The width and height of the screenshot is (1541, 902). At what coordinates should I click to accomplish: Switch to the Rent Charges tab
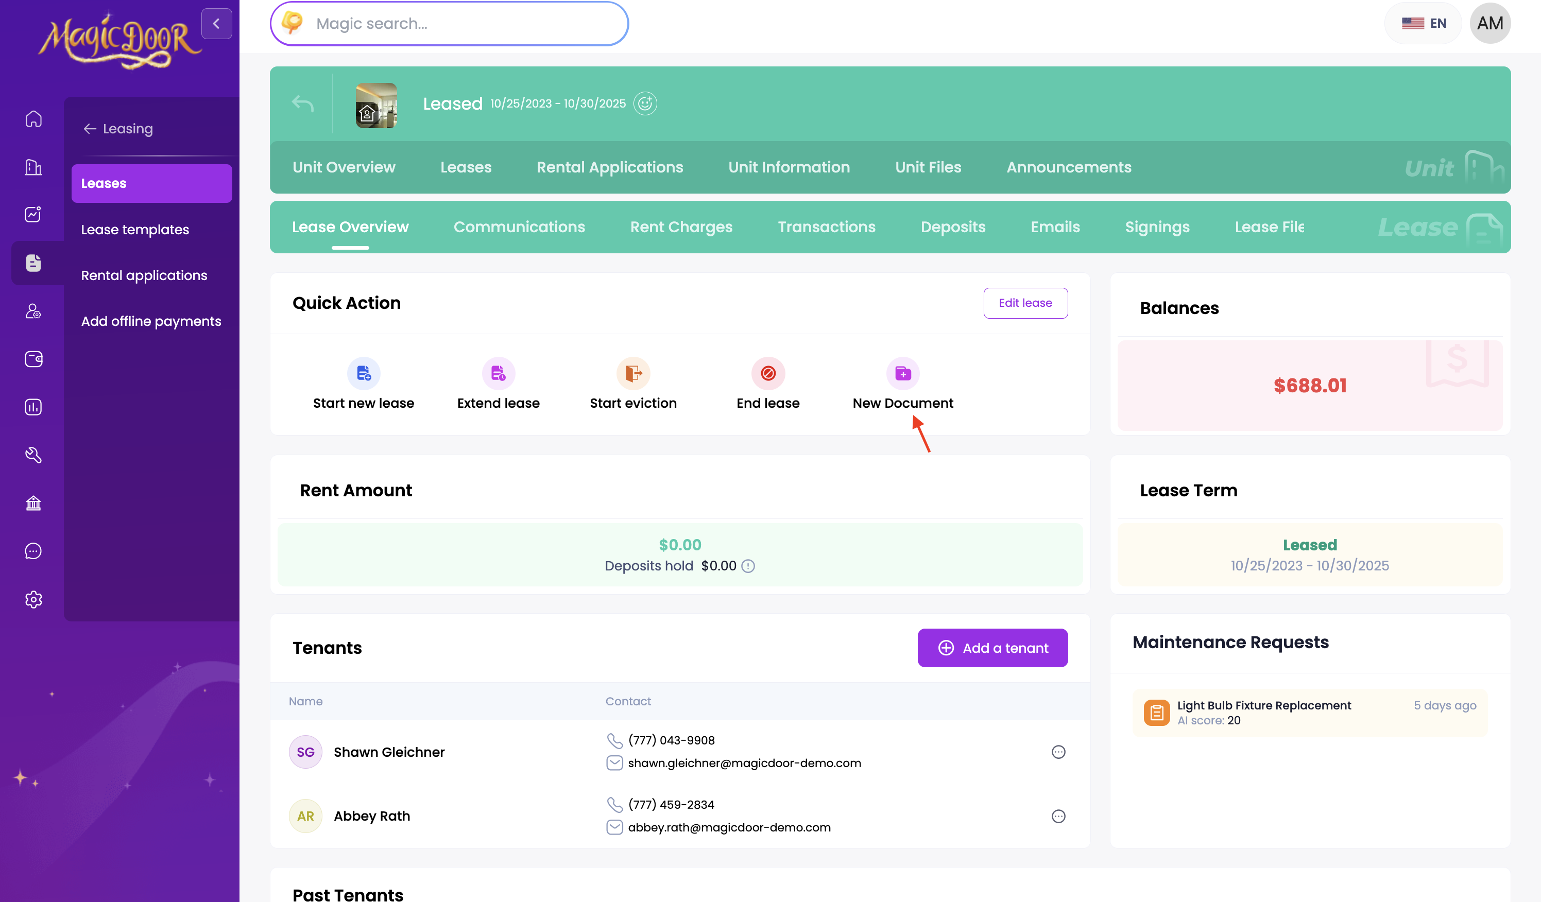click(680, 227)
